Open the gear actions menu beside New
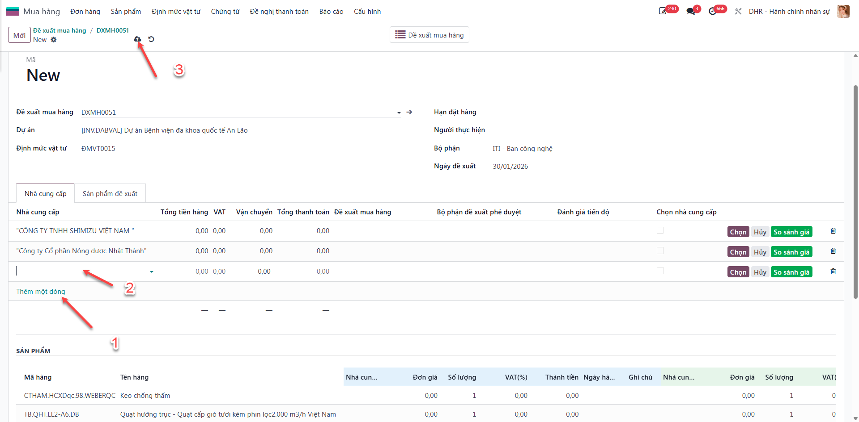Image resolution: width=859 pixels, height=422 pixels. [x=54, y=40]
